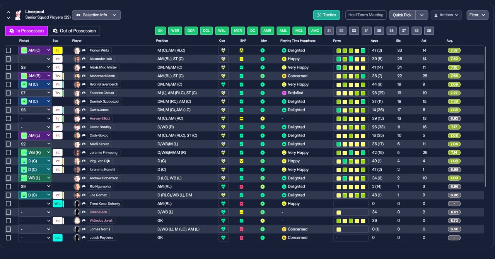Tick the checkbox for Virgil van Dijk
The image size is (495, 259).
[x=9, y=161]
